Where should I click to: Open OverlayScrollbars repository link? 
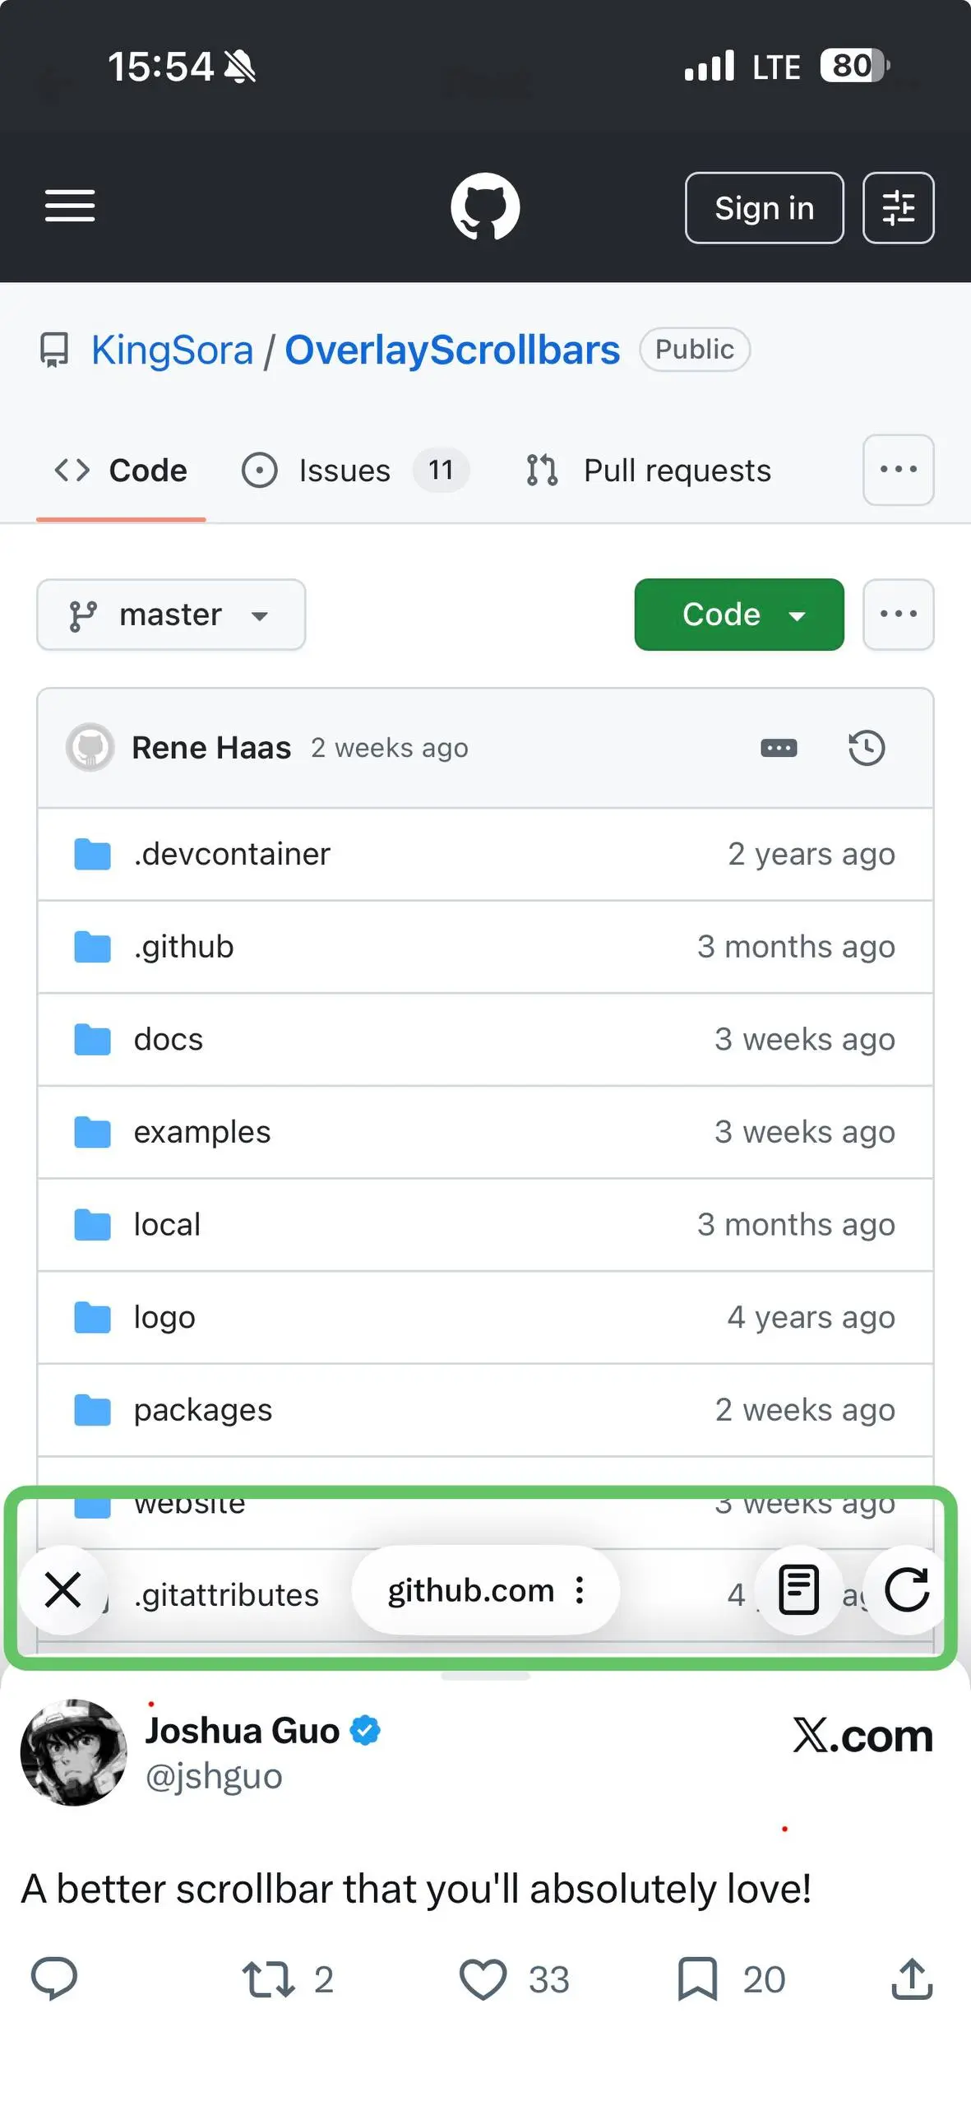click(x=452, y=350)
